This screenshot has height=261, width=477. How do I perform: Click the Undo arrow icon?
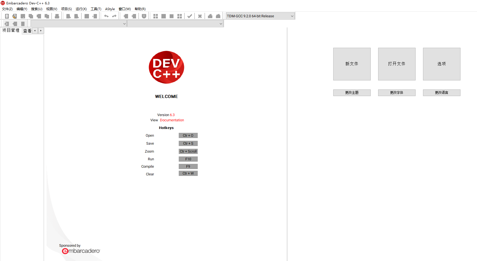click(x=106, y=16)
